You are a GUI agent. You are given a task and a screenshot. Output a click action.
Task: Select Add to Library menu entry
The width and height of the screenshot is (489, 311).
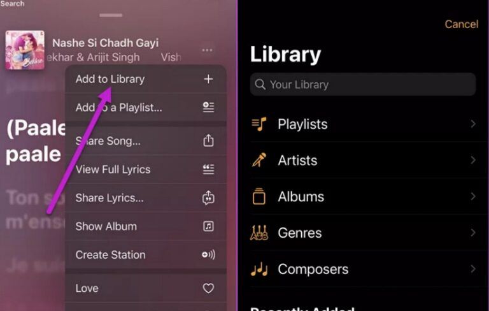(146, 79)
